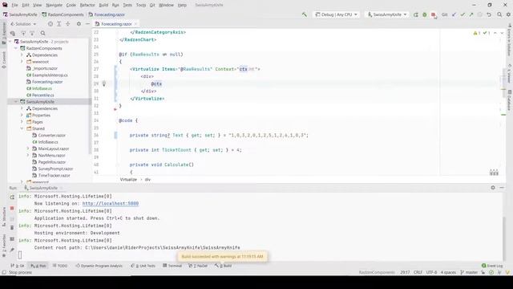This screenshot has width=513, height=289.
Task: Open the Tests menu
Action: point(127,6)
